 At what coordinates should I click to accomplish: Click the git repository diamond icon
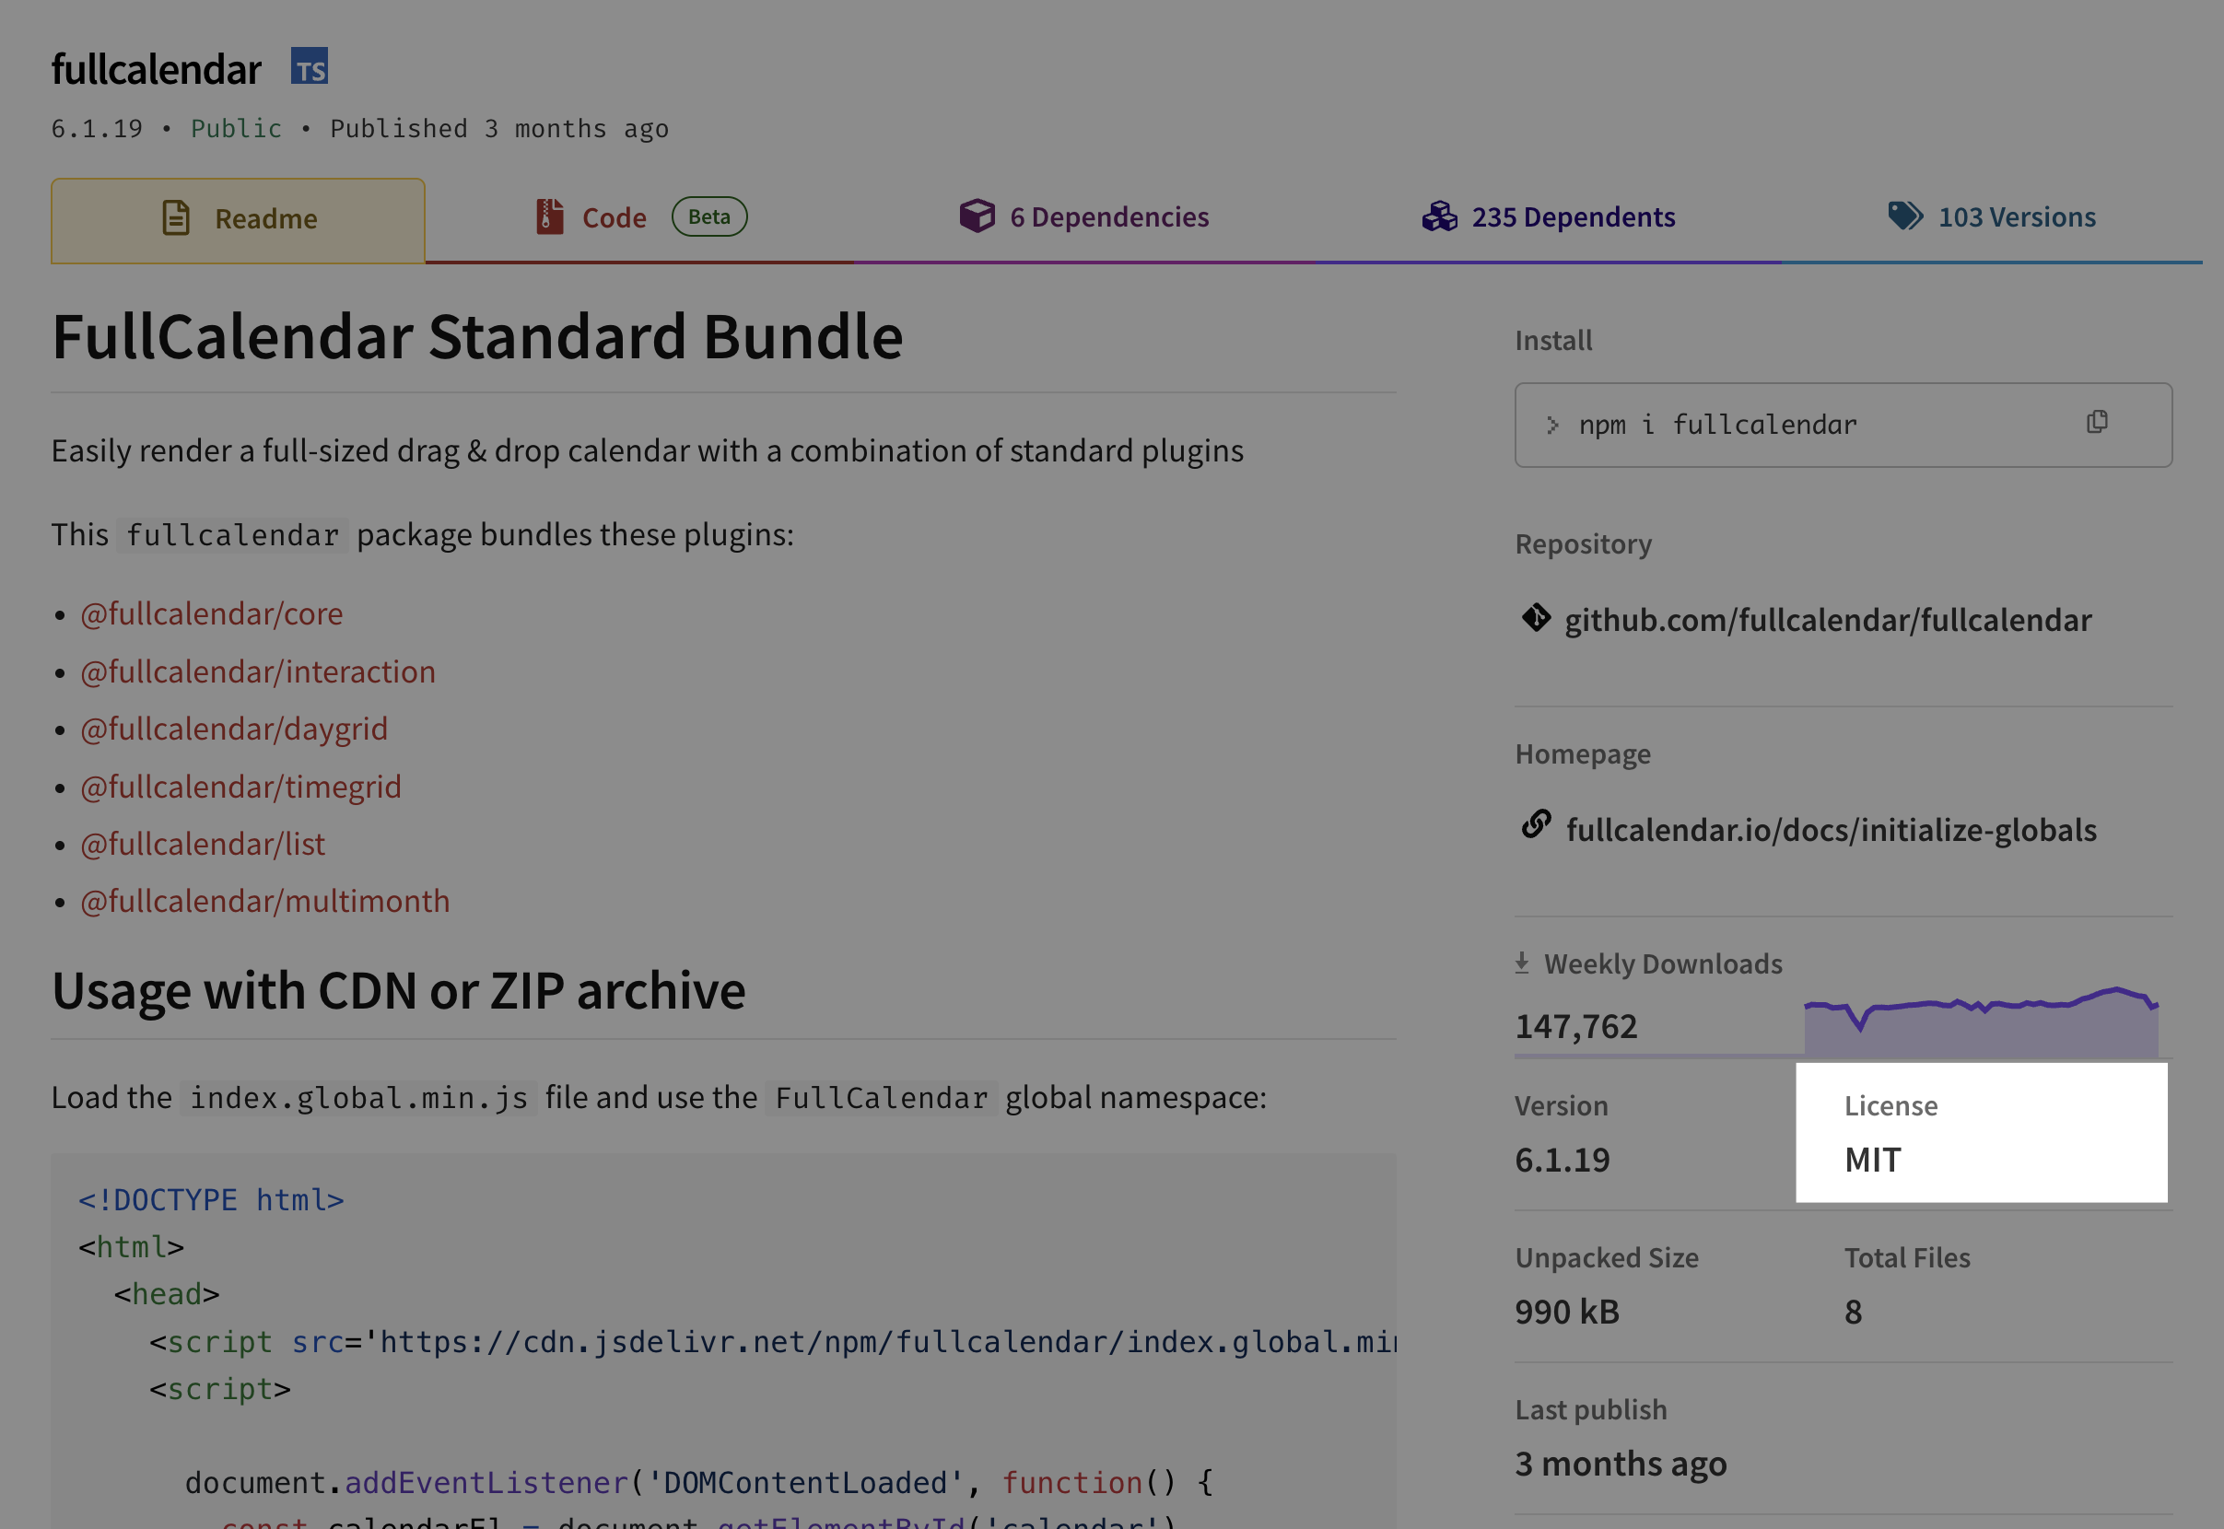(1535, 618)
